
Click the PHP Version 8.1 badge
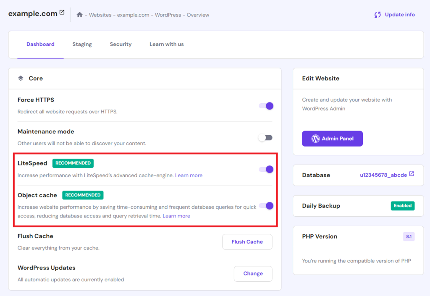click(x=409, y=236)
